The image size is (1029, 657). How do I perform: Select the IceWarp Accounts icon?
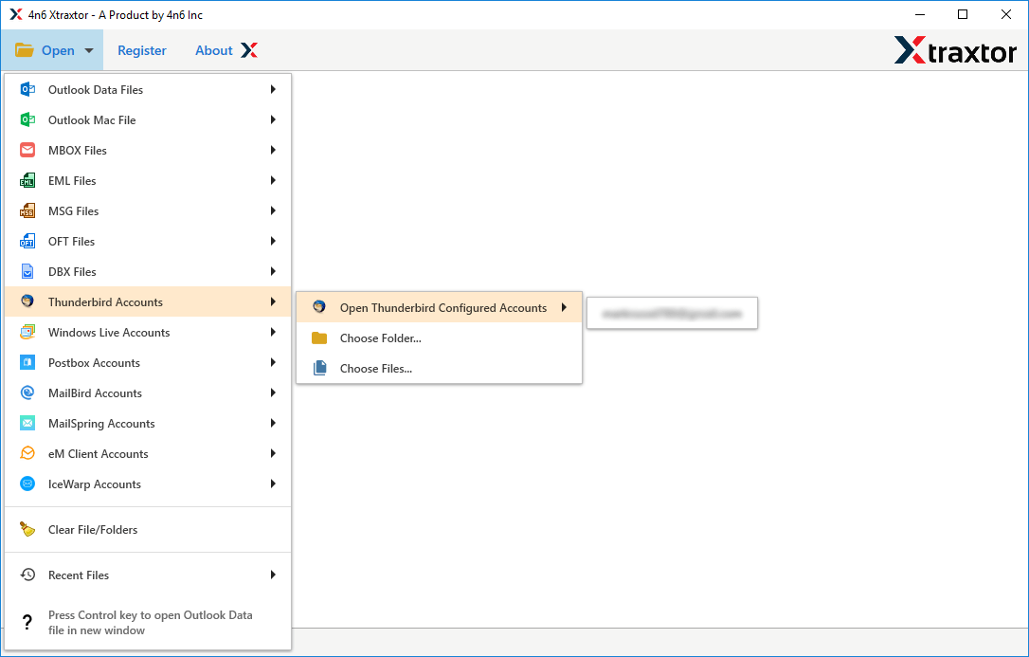click(27, 484)
